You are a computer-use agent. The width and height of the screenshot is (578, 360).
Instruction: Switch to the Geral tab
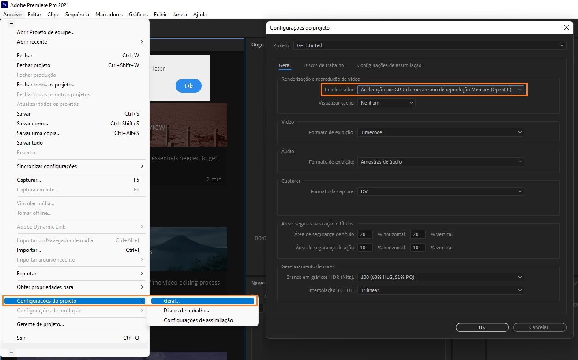point(285,65)
